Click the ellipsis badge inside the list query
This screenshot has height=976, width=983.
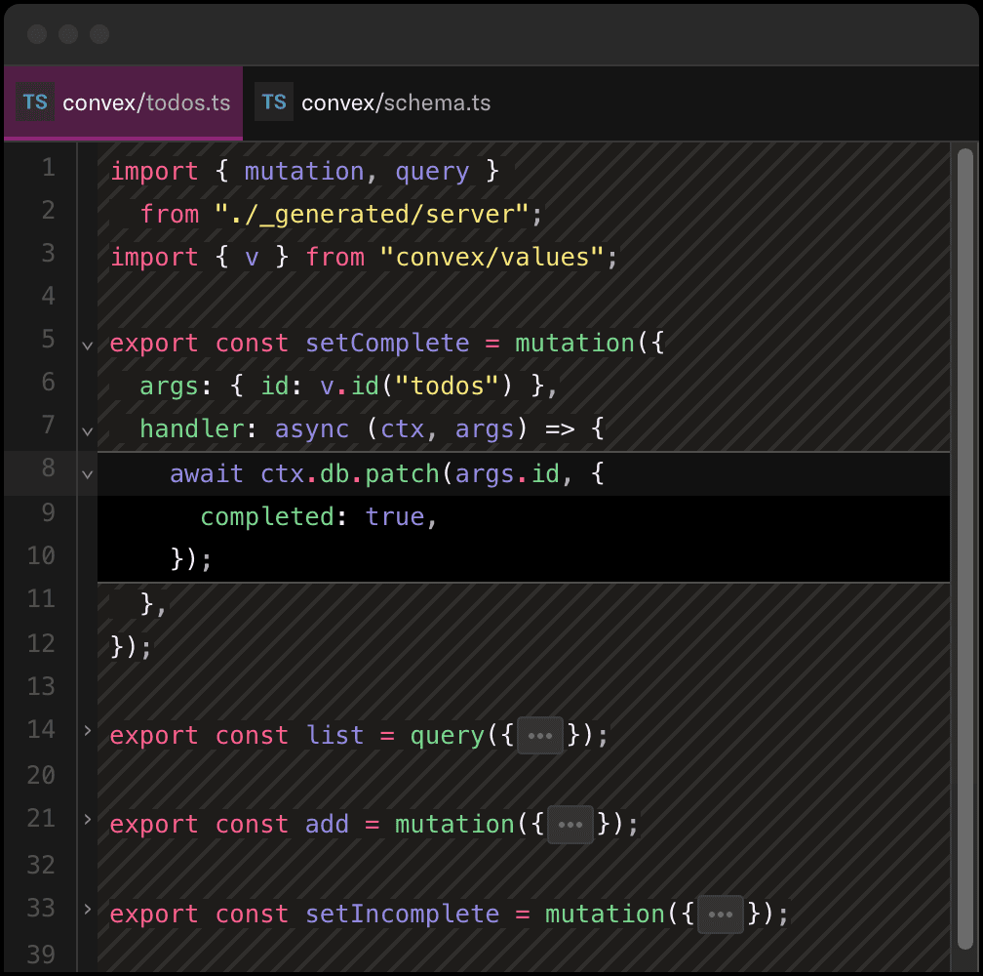(x=540, y=735)
